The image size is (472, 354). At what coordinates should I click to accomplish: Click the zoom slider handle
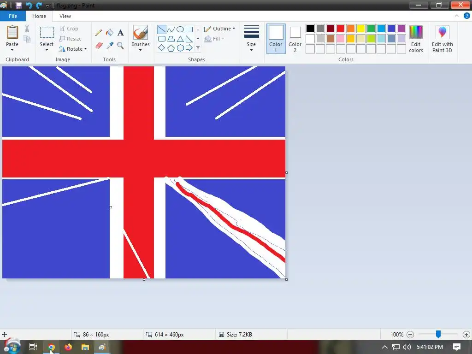tap(438, 334)
